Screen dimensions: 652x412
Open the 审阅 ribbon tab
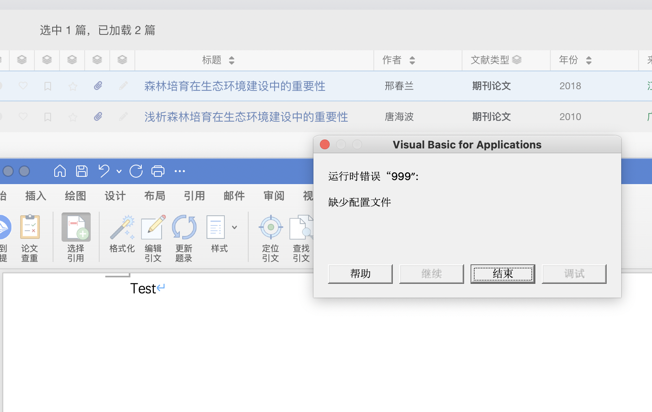click(x=274, y=196)
